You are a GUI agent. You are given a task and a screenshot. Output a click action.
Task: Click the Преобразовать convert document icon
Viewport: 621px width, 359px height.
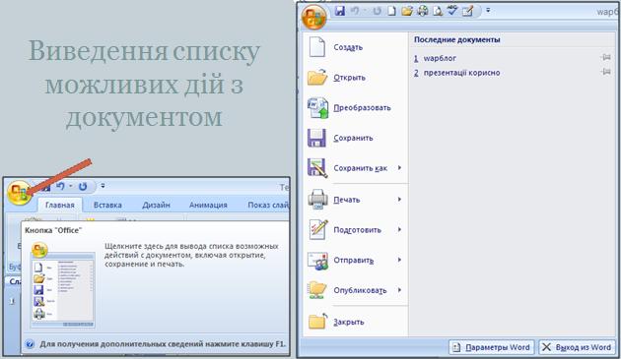tap(317, 107)
